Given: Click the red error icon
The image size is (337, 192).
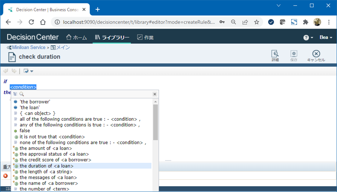Looking at the screenshot, I should [5, 176].
